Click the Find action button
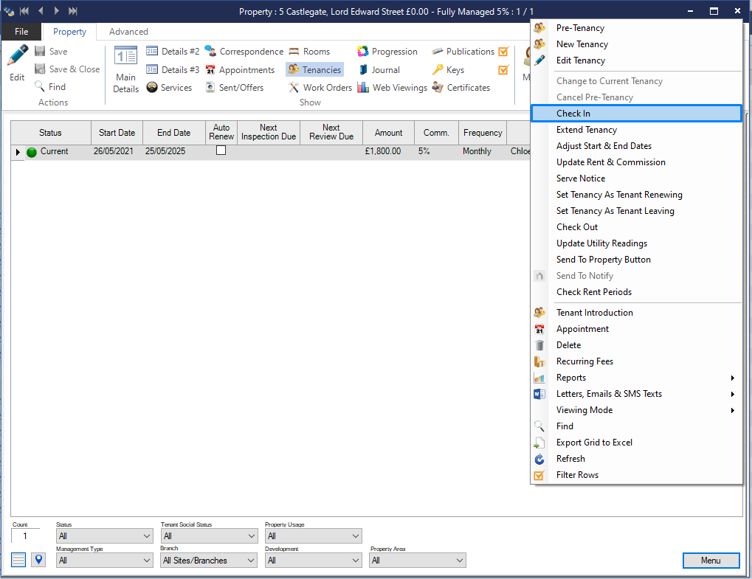 (50, 87)
